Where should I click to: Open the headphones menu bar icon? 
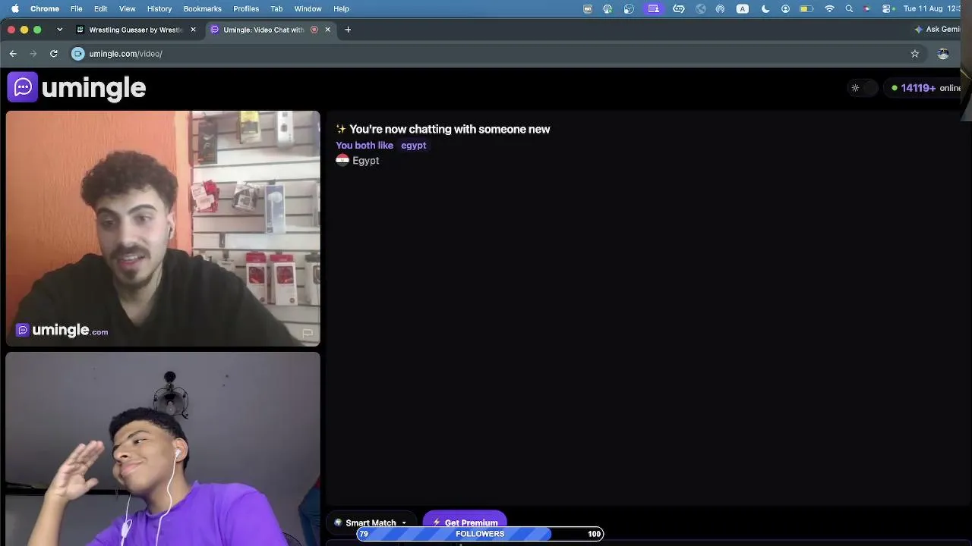click(607, 8)
